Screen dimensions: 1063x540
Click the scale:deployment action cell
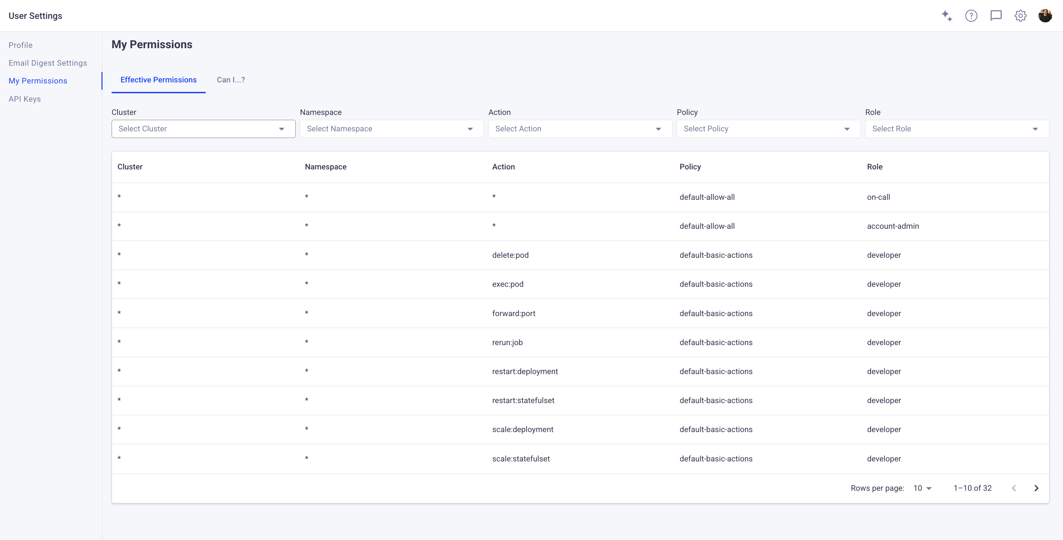pyautogui.click(x=522, y=430)
